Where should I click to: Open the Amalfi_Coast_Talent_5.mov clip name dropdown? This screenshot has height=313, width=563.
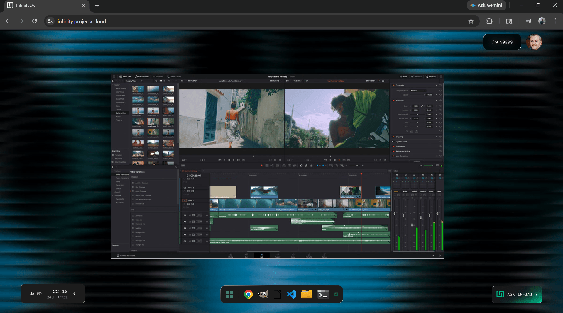(x=231, y=81)
